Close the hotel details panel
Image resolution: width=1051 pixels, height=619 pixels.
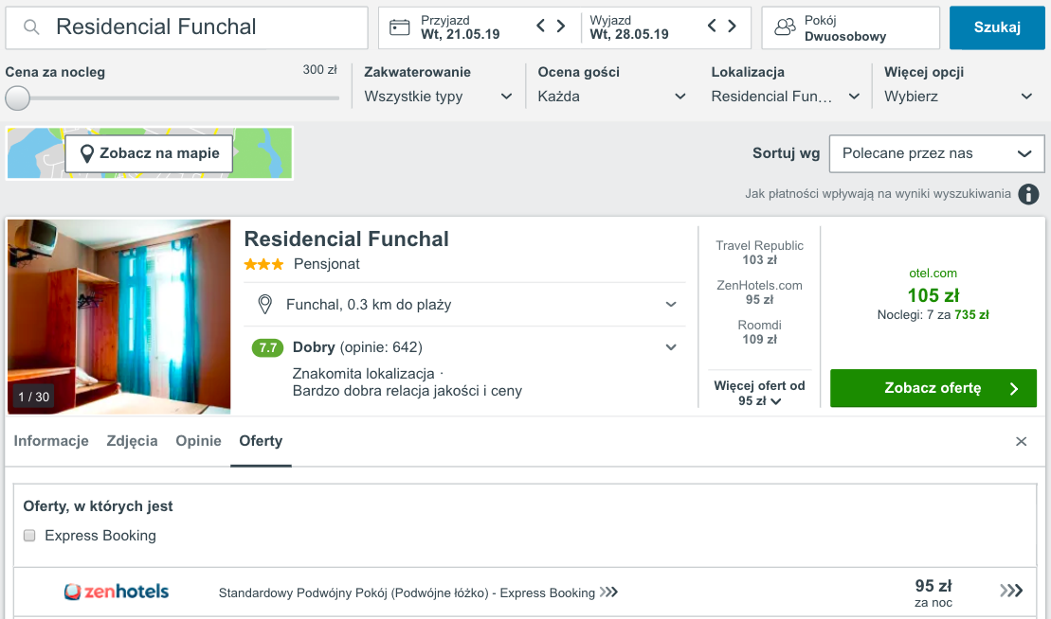click(x=1021, y=442)
